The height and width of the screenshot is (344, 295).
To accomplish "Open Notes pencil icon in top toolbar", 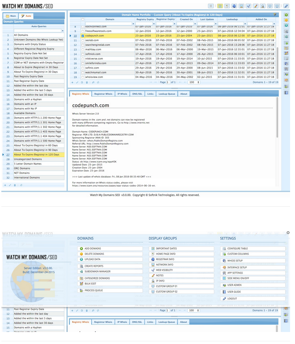I will point(255,6).
